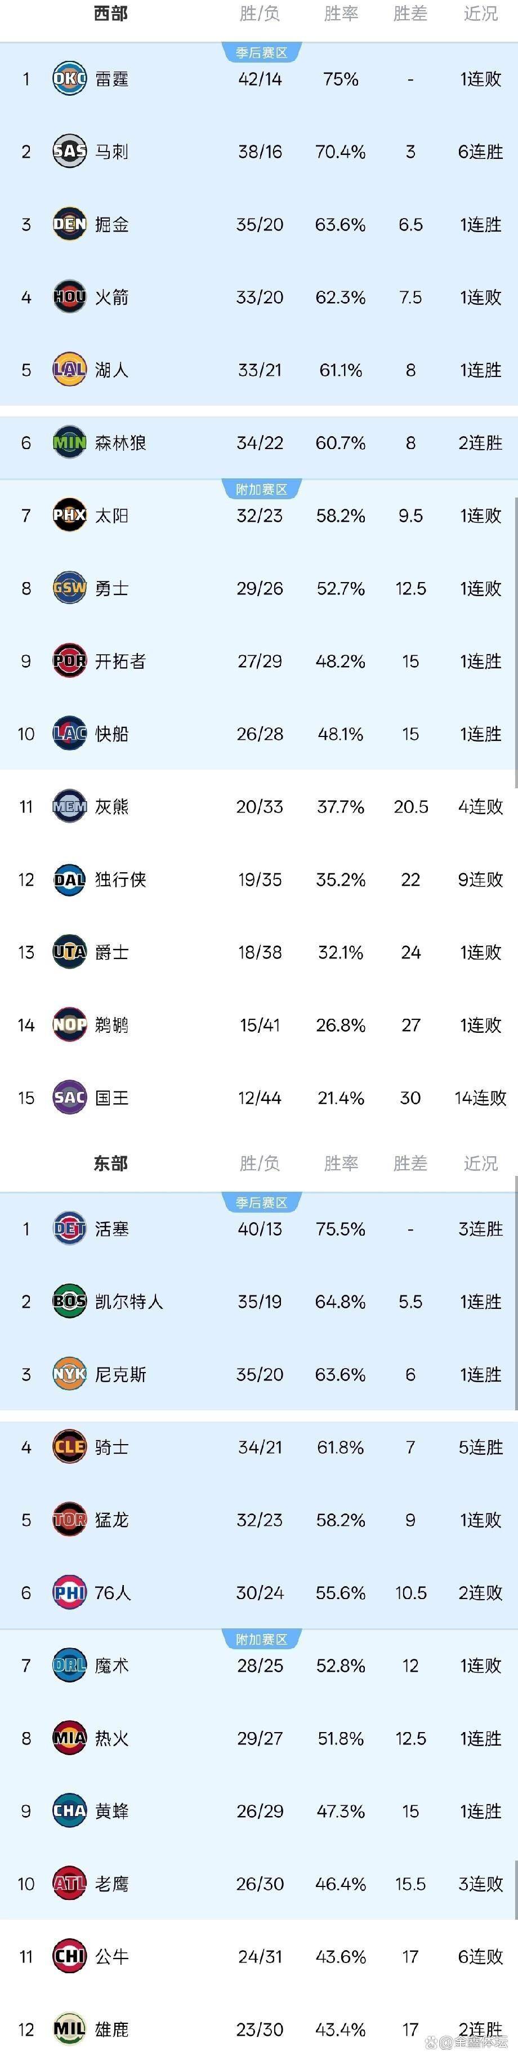Screen dimensions: 518x2060
Task: Open the 凯尔特人 team name link
Action: coord(129,1302)
